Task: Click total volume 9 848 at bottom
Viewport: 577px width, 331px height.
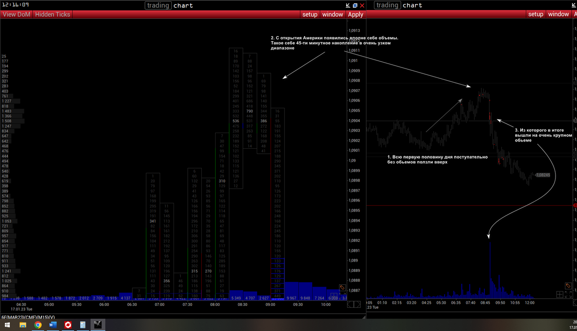Action: click(305, 298)
